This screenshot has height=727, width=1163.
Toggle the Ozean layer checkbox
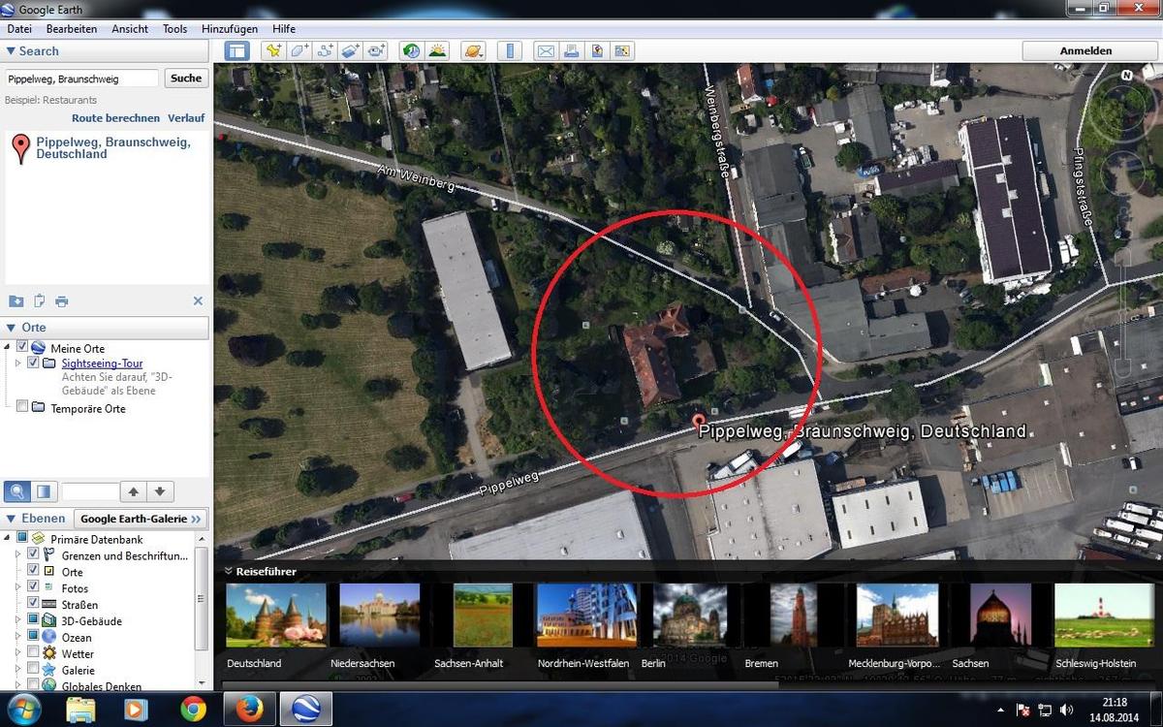(x=33, y=637)
